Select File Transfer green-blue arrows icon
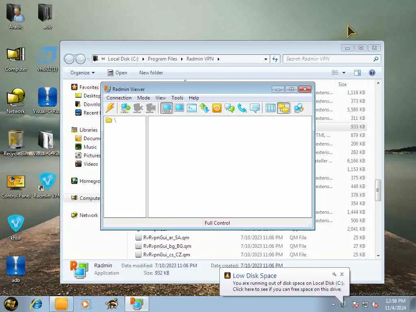 point(204,108)
